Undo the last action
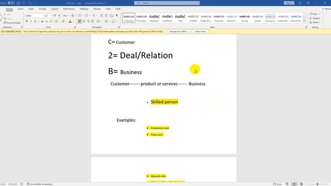This screenshot has height=186, width=331. 23,3
